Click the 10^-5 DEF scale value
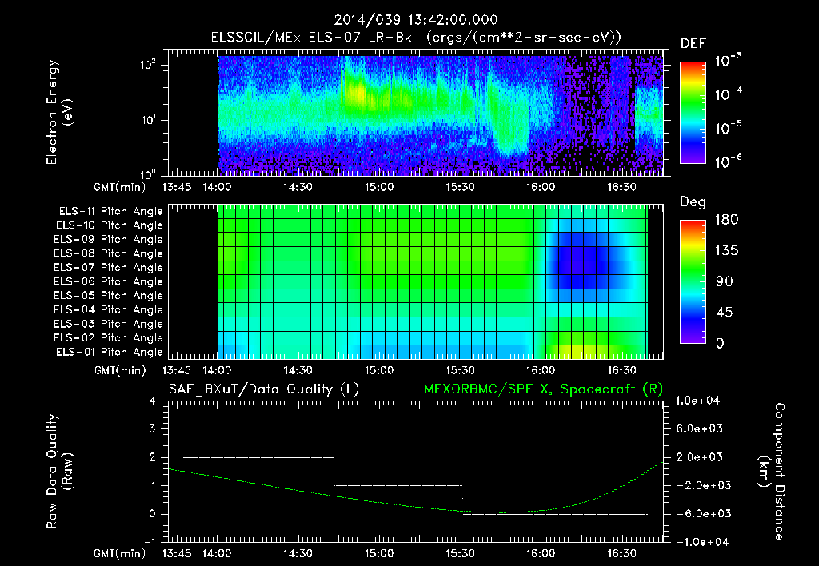 (728, 127)
